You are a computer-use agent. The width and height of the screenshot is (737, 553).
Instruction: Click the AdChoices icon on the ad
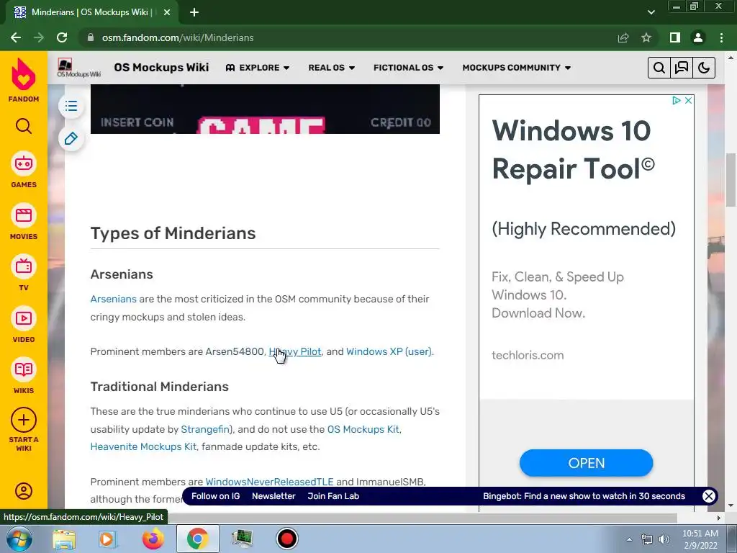(677, 100)
